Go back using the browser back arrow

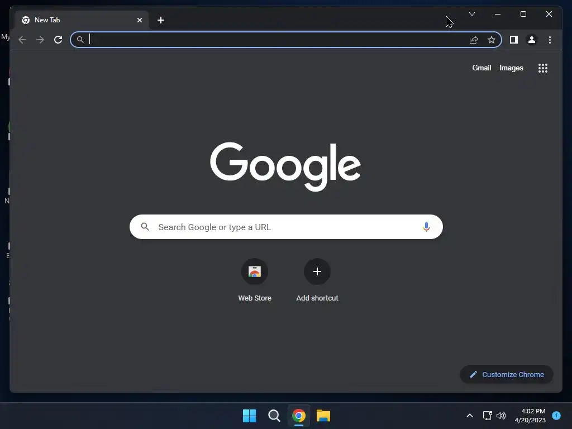pyautogui.click(x=22, y=40)
